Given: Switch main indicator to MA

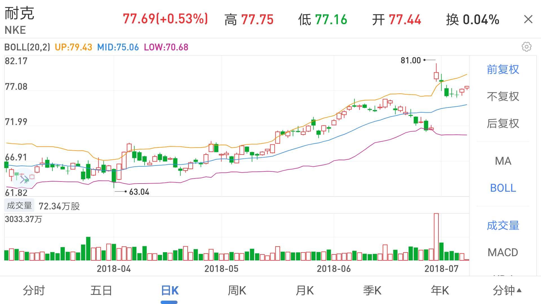Looking at the screenshot, I should [x=503, y=161].
